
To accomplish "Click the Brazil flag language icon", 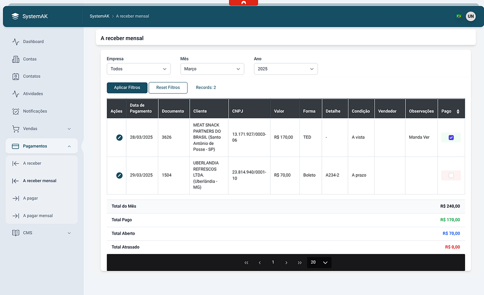I will click(458, 16).
